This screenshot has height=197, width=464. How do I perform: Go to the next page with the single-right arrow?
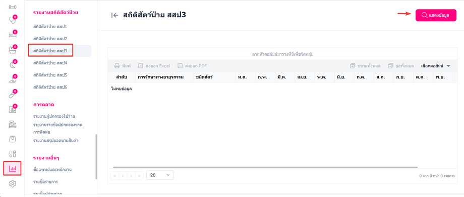pos(131,176)
